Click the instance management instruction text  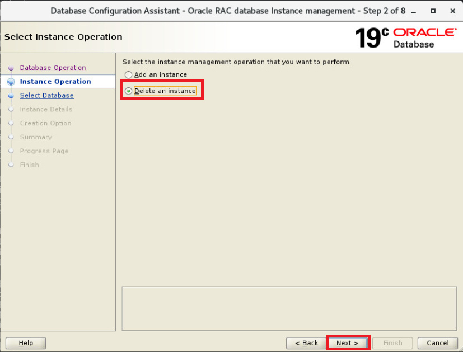tap(236, 62)
